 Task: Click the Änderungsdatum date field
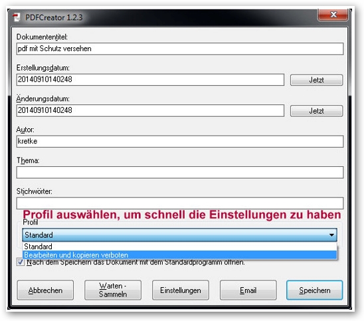tap(150, 110)
